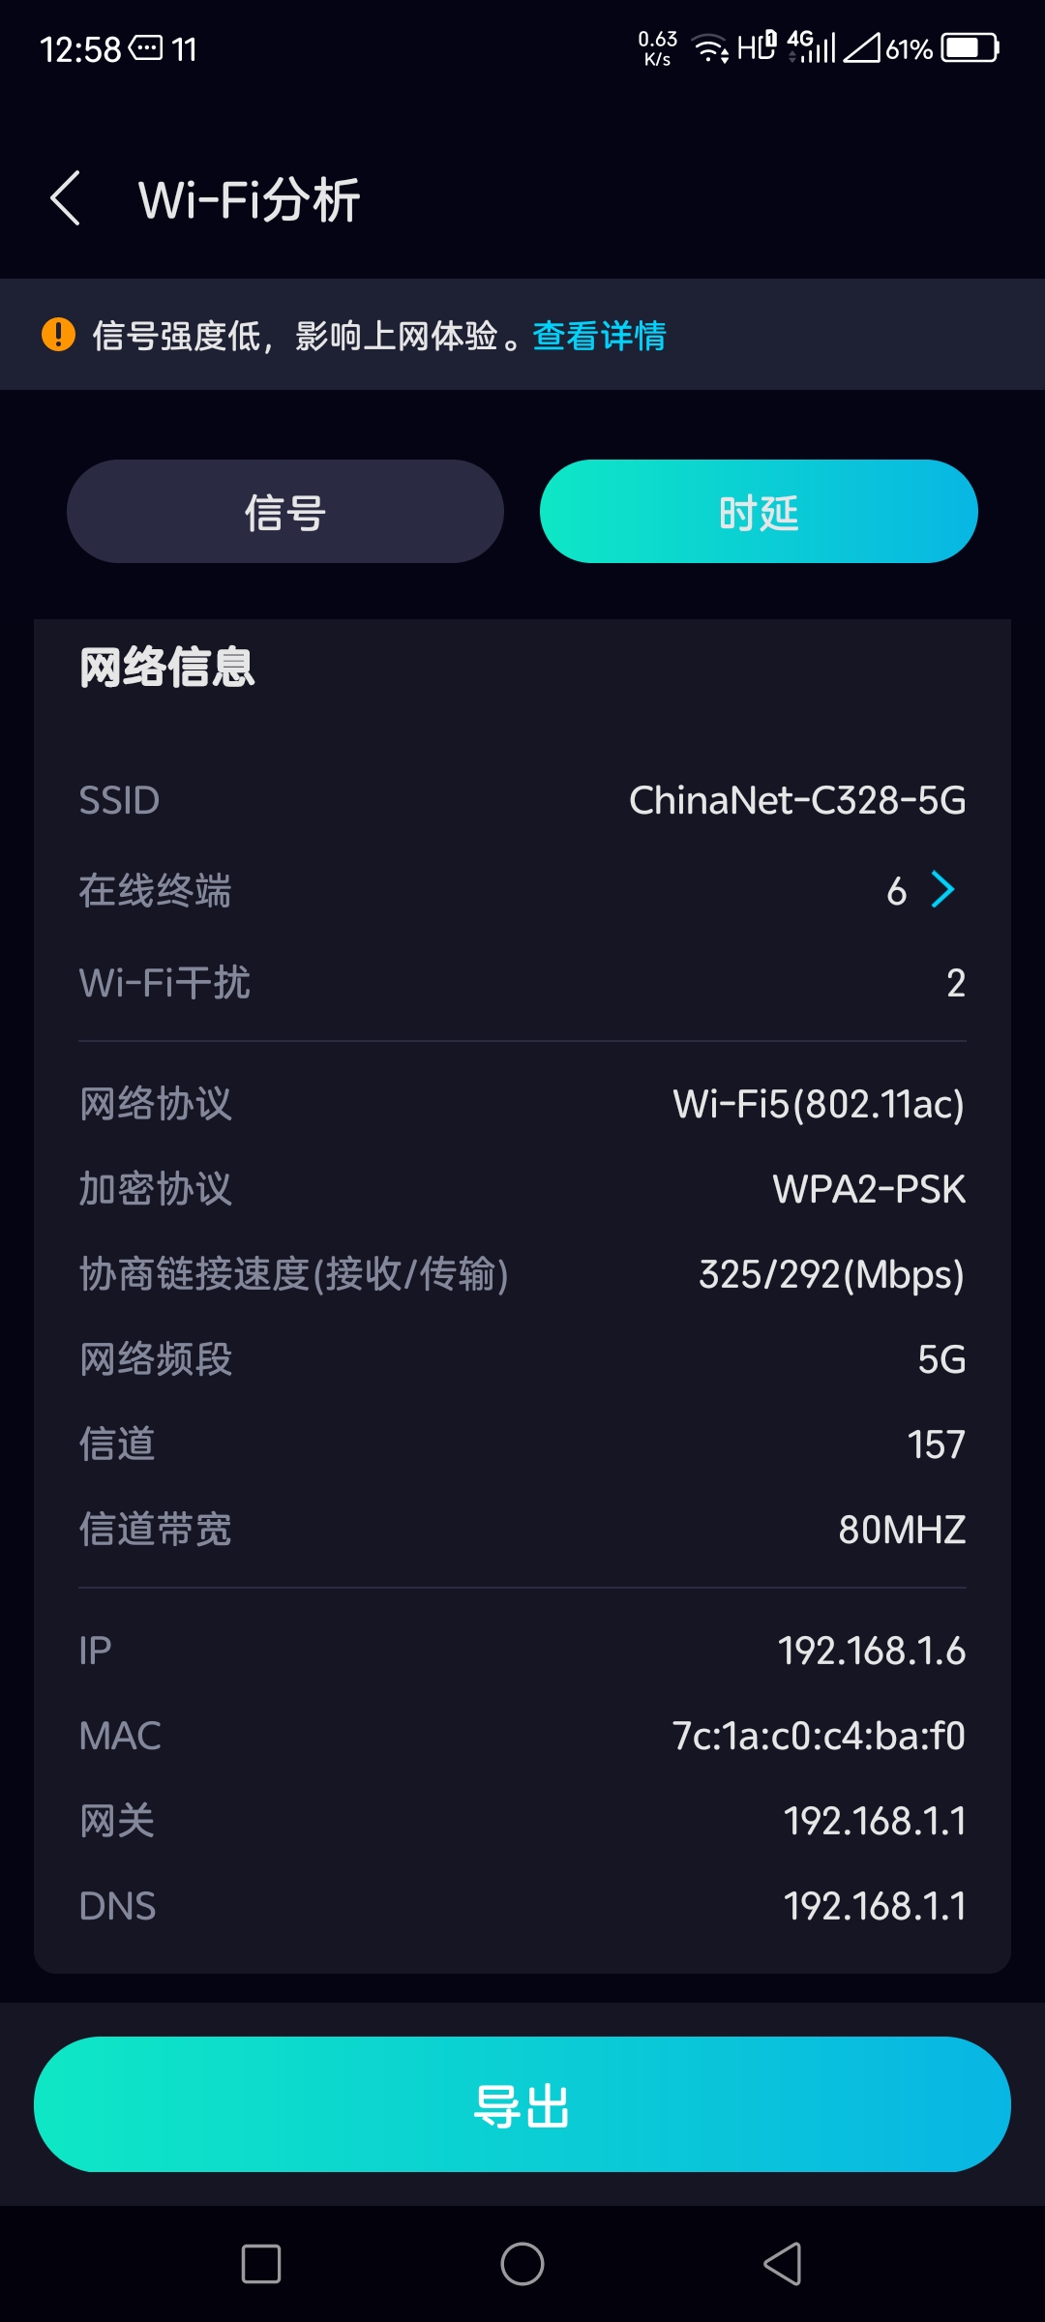
Task: Tap the 4G signal strength icon
Action: click(811, 46)
